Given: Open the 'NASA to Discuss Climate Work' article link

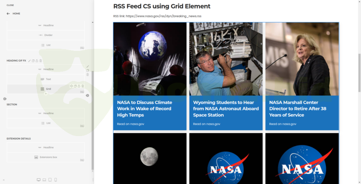Looking at the screenshot, I should click(x=144, y=109).
